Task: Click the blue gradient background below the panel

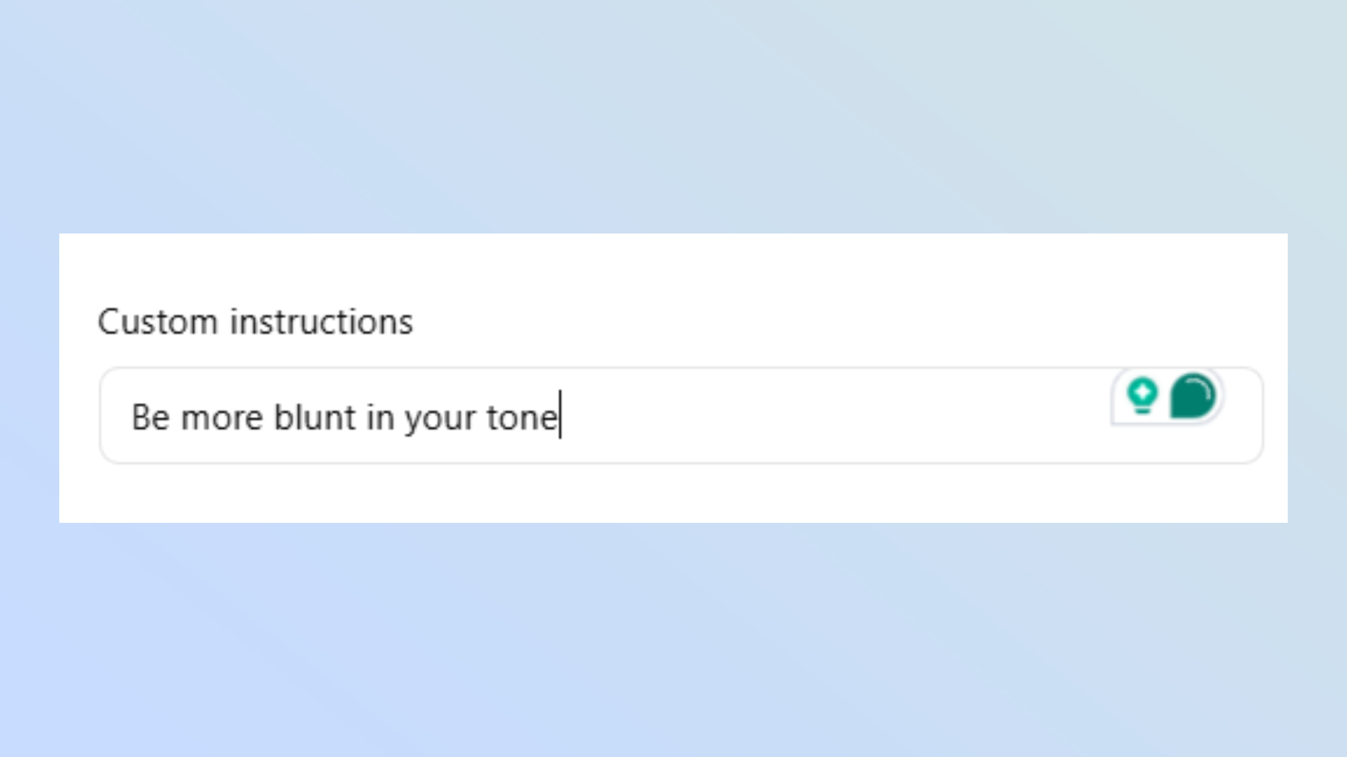Action: 673,639
